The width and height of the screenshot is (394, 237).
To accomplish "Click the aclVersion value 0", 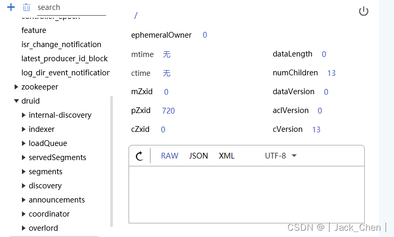I will (x=320, y=111).
